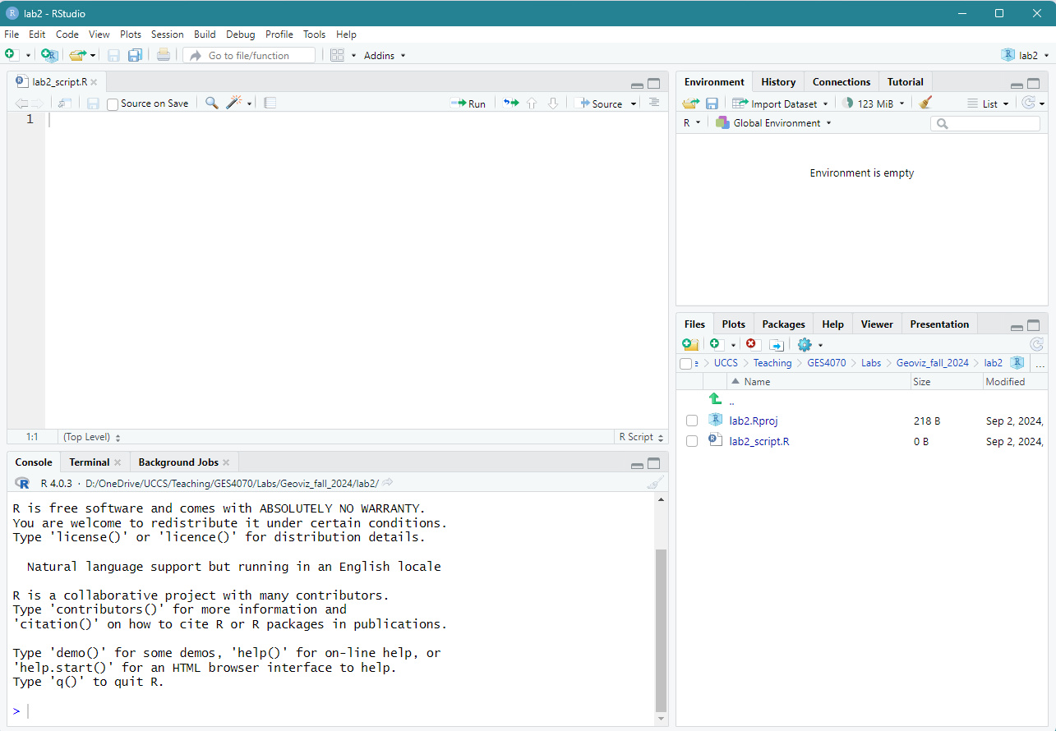Switch to the Packages tab

pos(783,324)
